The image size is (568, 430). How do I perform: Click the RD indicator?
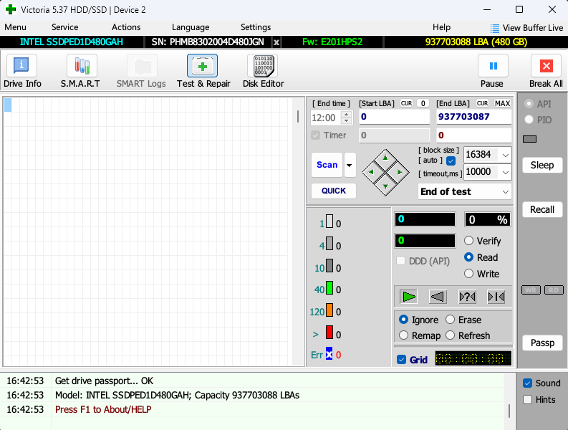pos(554,290)
